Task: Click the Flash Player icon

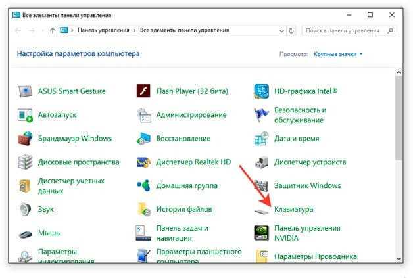Action: pyautogui.click(x=143, y=91)
